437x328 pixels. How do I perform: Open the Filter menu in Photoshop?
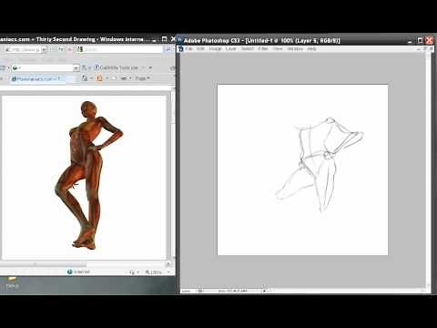tap(263, 48)
